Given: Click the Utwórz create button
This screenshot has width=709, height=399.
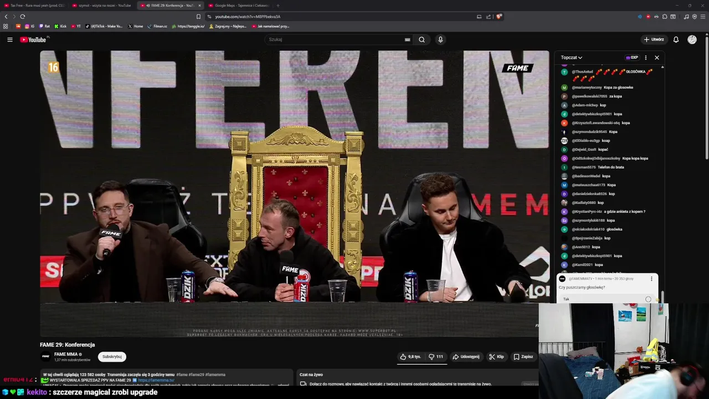Looking at the screenshot, I should [654, 39].
